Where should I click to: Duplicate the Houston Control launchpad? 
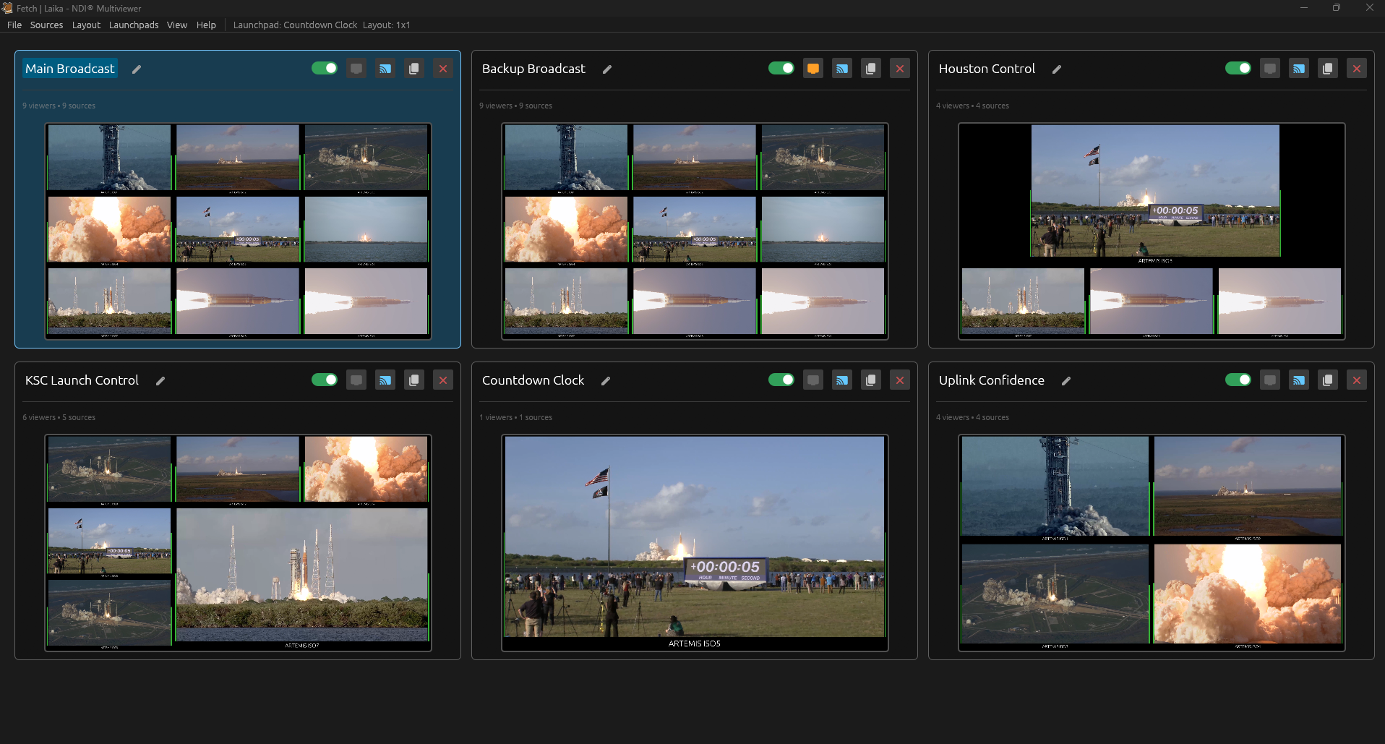coord(1327,67)
